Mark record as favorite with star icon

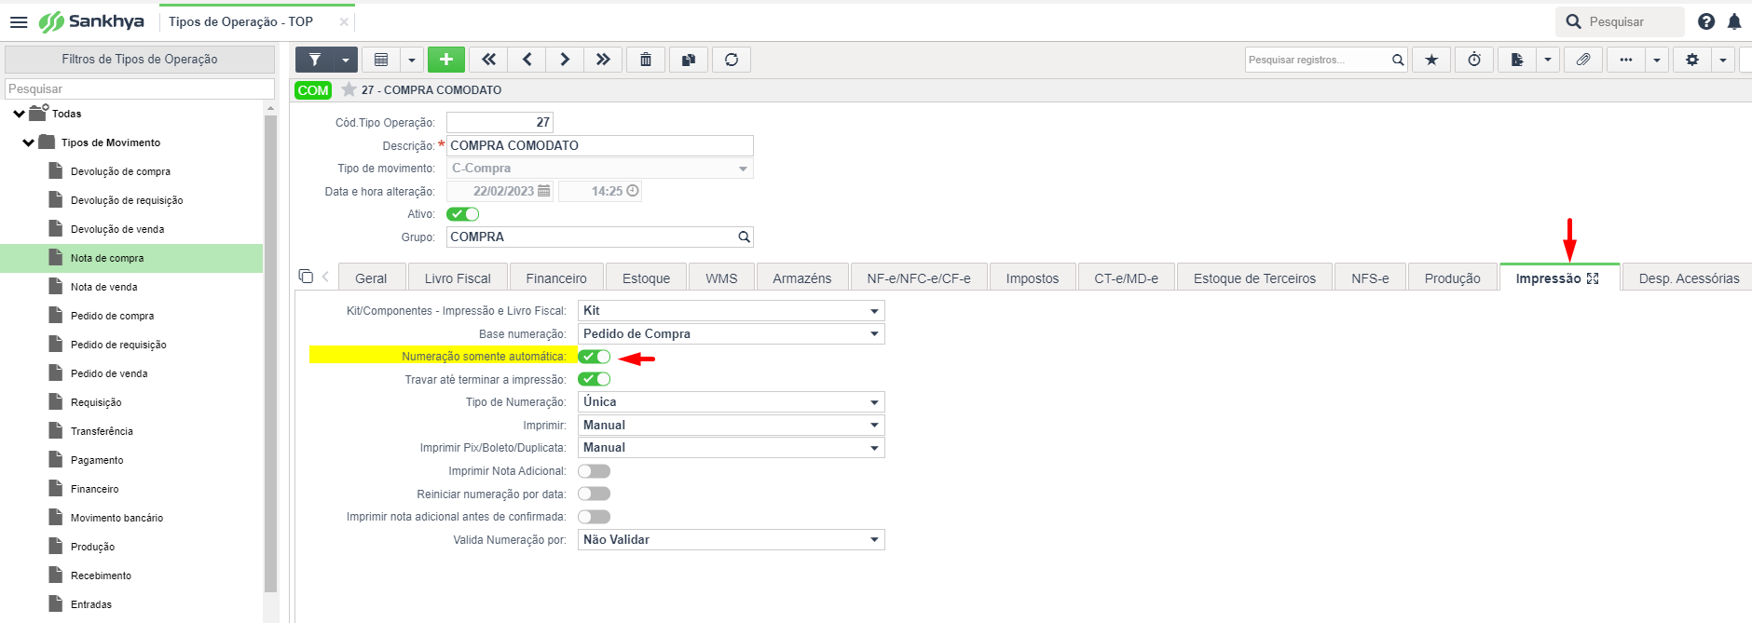pos(1431,60)
